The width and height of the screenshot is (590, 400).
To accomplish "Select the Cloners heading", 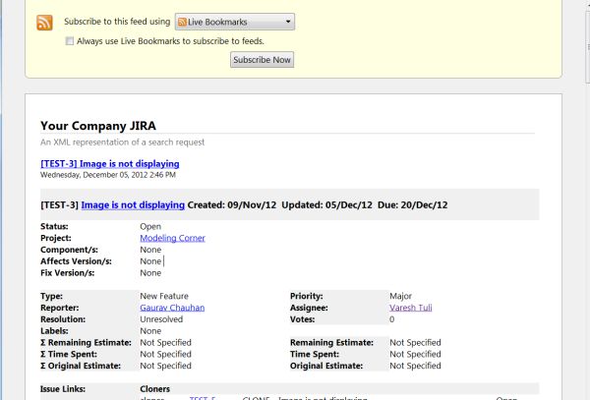I will tap(155, 389).
